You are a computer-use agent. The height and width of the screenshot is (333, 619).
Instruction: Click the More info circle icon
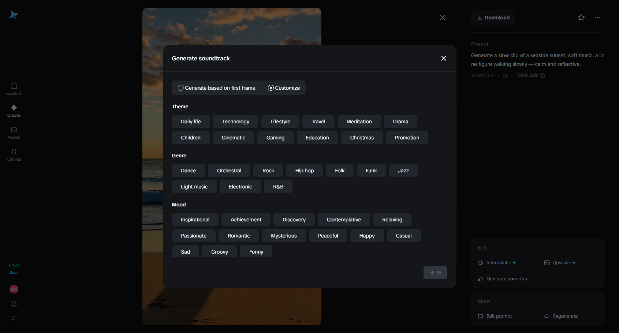pyautogui.click(x=542, y=75)
